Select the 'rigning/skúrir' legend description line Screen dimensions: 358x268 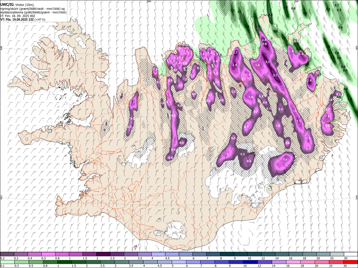pyautogui.click(x=32, y=9)
